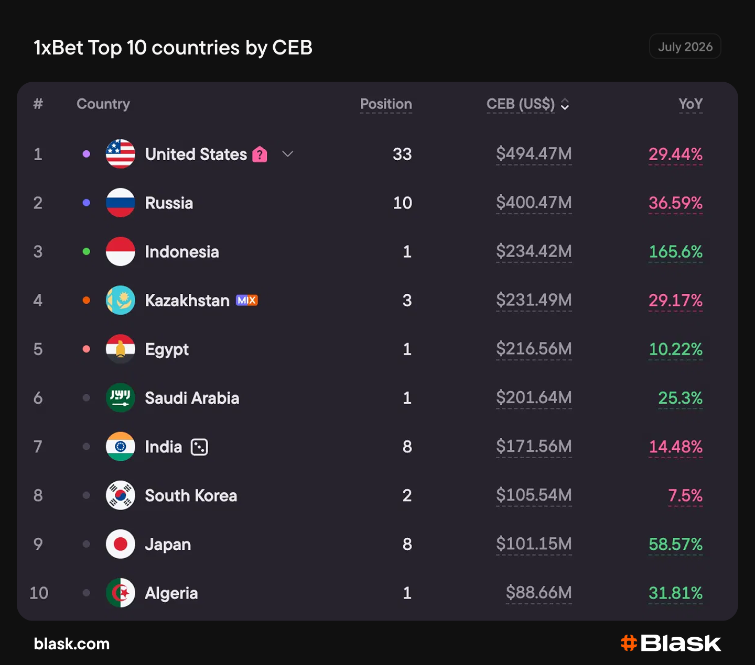The width and height of the screenshot is (755, 665).
Task: Click the Algeria flag icon
Action: coord(121,593)
